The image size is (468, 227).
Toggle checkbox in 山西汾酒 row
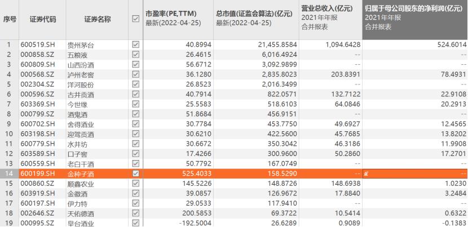coord(135,64)
